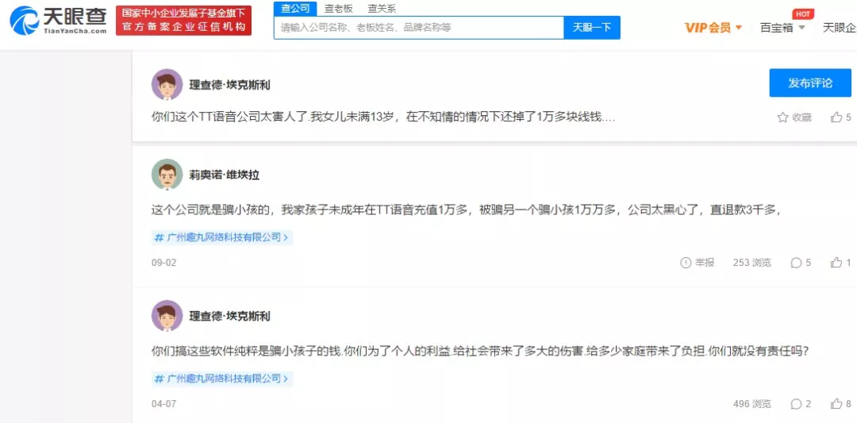Like the 09-02 comment with thumbs-up
Image resolution: width=857 pixels, height=423 pixels.
click(836, 263)
